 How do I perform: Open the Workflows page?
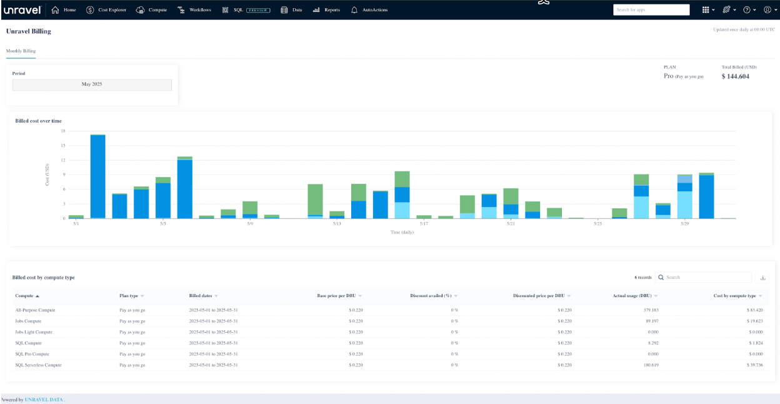[x=194, y=10]
